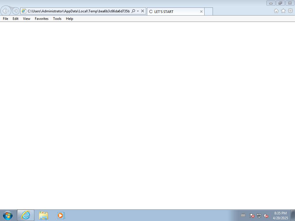Click the address bar search magnifier icon
The width and height of the screenshot is (295, 221).
(x=133, y=11)
